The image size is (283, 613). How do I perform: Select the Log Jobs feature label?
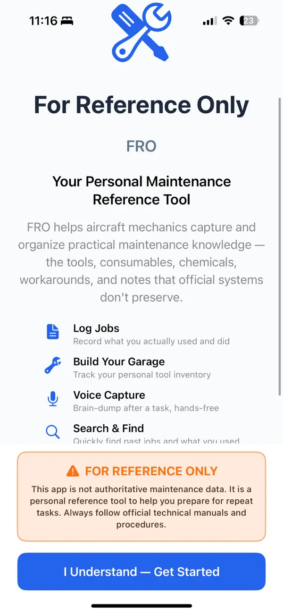[x=96, y=328]
